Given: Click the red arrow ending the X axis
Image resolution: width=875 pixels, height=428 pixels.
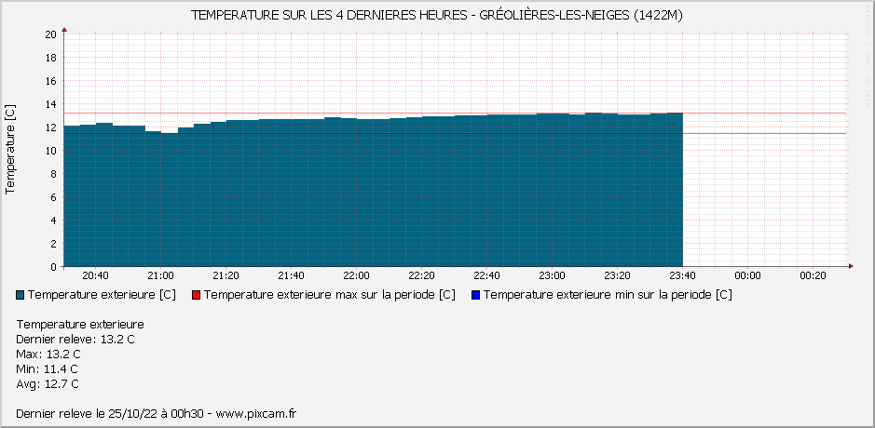Looking at the screenshot, I should [850, 267].
